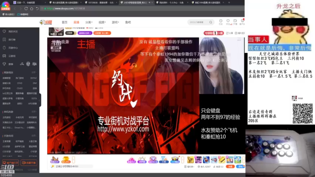Switch to the 百度一下 browser tab
The width and height of the screenshot is (315, 177).
pos(29,3)
